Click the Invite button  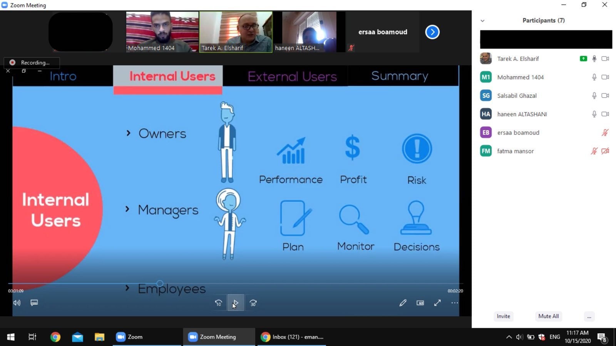coord(503,316)
